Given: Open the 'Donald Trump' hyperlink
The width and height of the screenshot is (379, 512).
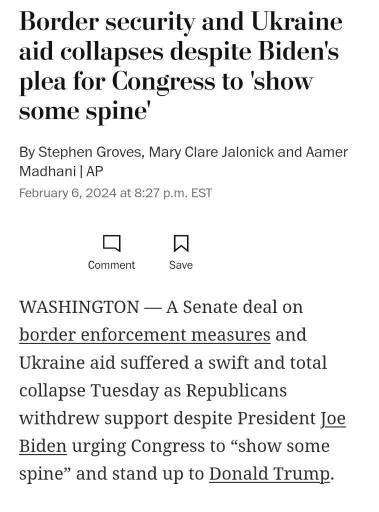Looking at the screenshot, I should (x=269, y=474).
